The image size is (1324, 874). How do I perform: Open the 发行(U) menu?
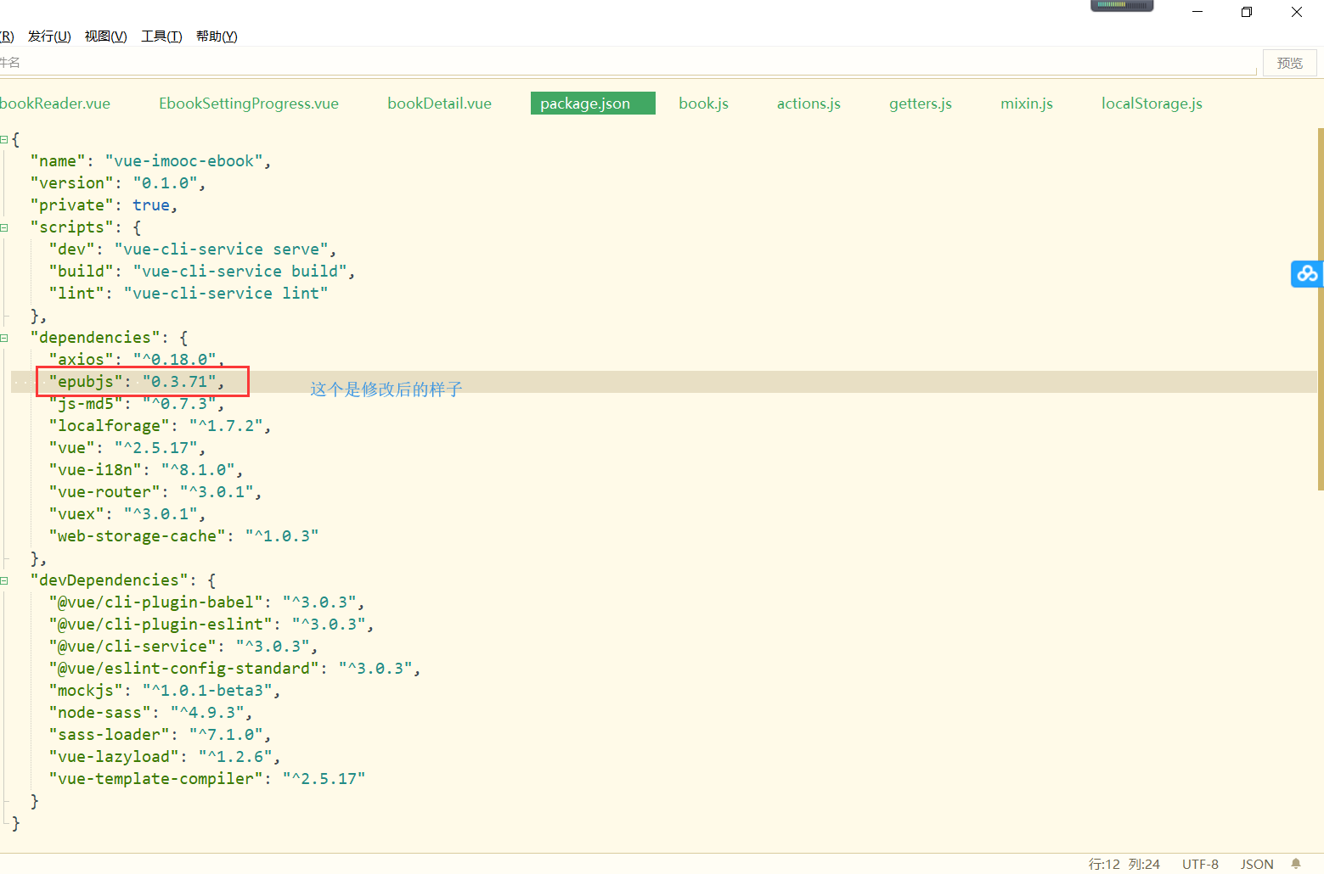click(x=49, y=36)
